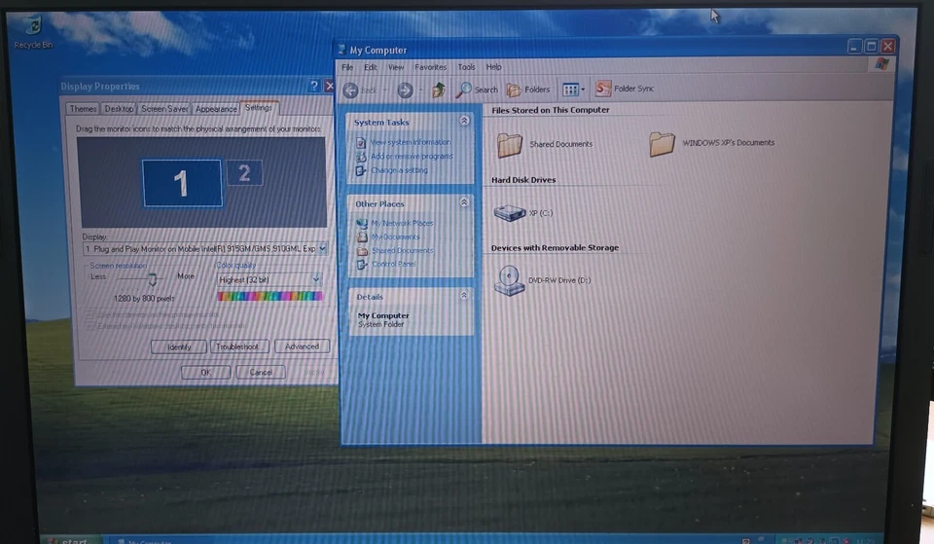Viewport: 934px width, 544px height.
Task: Click the Start button on taskbar
Action: pos(70,540)
